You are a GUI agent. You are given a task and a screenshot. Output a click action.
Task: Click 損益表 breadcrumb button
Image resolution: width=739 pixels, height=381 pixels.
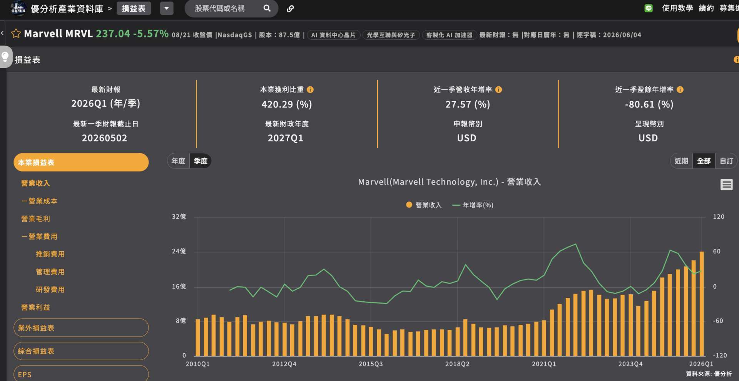point(134,8)
